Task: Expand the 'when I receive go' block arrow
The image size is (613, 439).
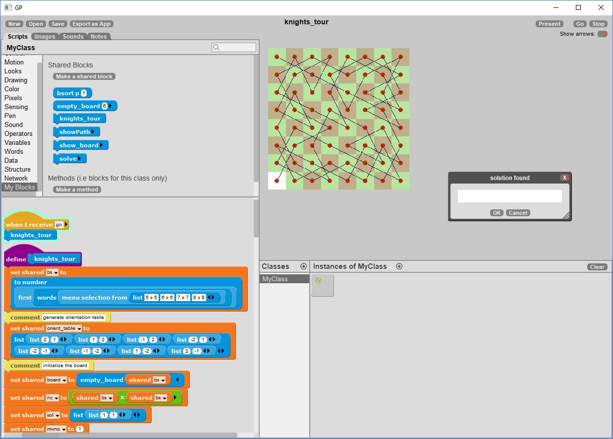Action: pyautogui.click(x=66, y=225)
